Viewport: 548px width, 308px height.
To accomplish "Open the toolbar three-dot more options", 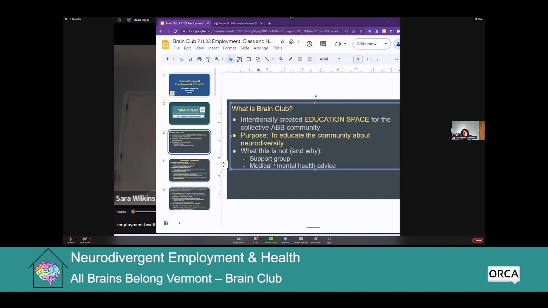I will [377, 59].
